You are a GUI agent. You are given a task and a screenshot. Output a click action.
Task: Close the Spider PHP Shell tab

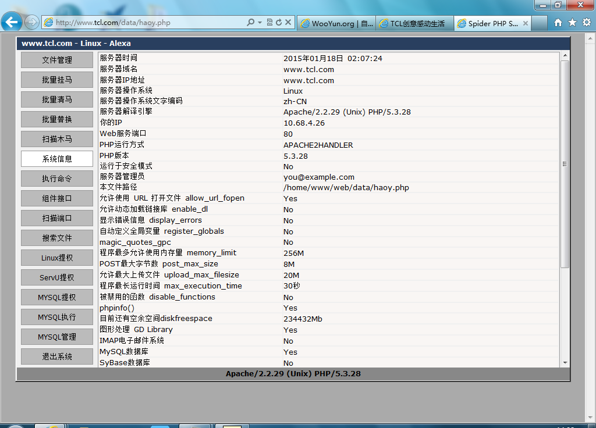[x=526, y=23]
